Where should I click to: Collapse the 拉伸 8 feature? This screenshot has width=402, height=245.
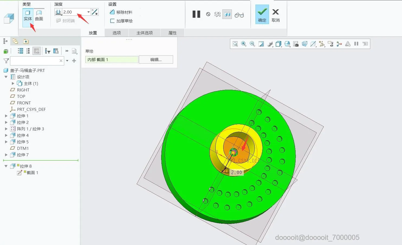point(6,166)
